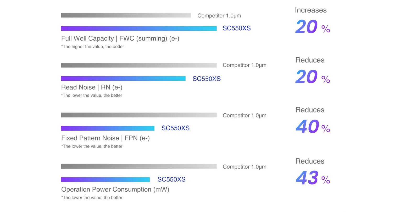Click the "Increases" heading text
The height and width of the screenshot is (212, 406).
tap(310, 10)
